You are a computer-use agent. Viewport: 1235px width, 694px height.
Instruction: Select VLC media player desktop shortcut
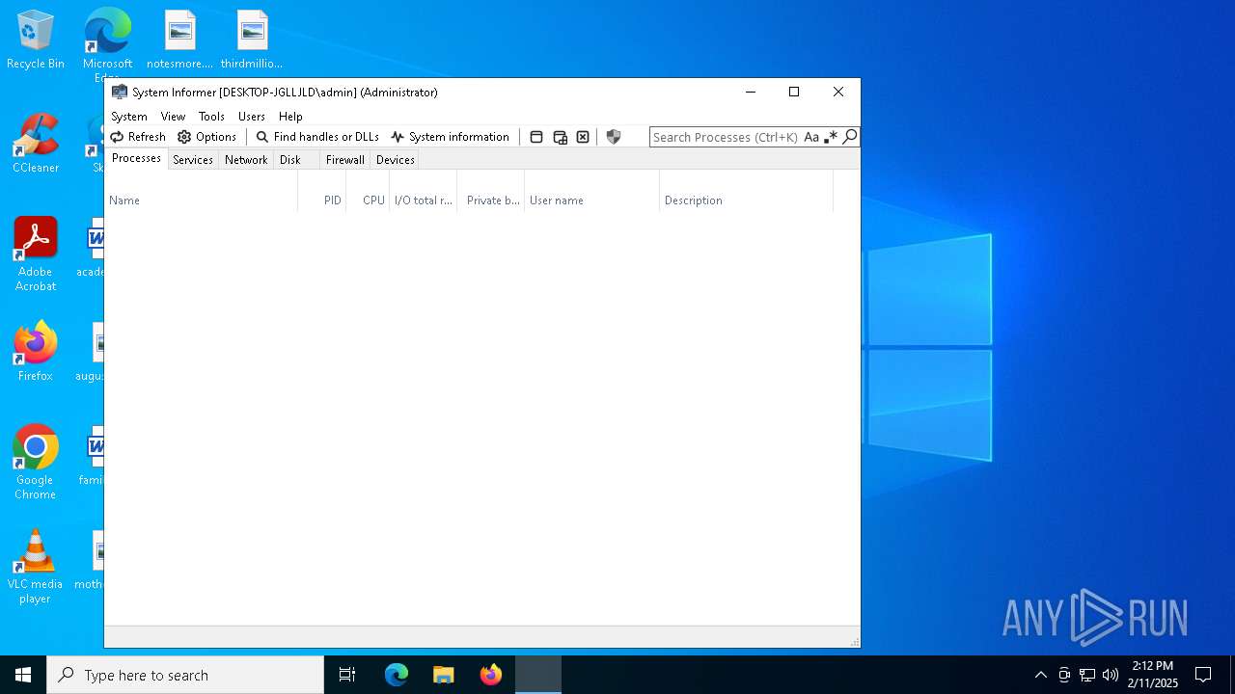(36, 567)
